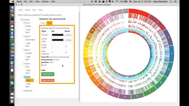Open Microsoft Word from the dock
Screen dimensions: 189x106
click(x=12, y=44)
